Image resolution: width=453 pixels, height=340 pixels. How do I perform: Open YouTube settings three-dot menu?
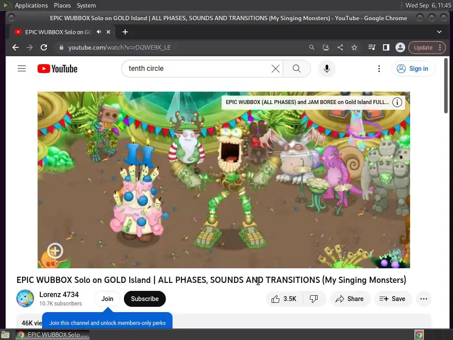pos(379,69)
